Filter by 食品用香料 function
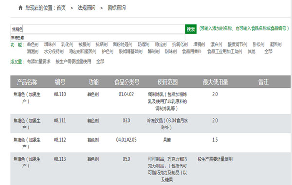292x185 pixels. (192, 51)
